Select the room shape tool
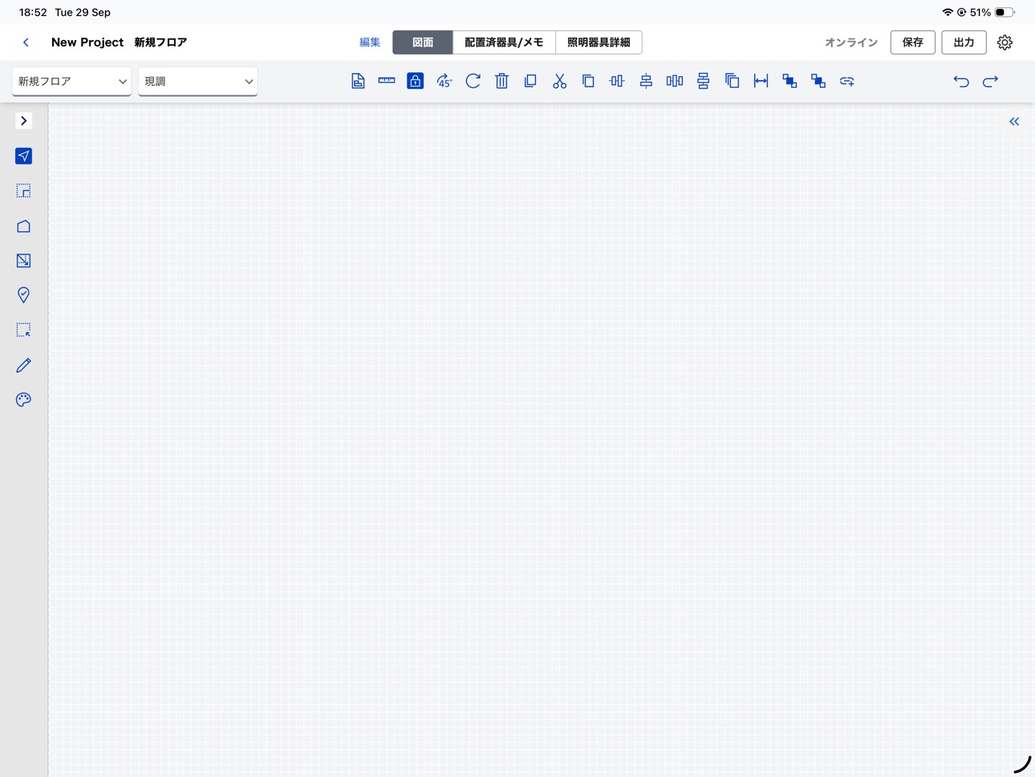The height and width of the screenshot is (777, 1035). 23,226
